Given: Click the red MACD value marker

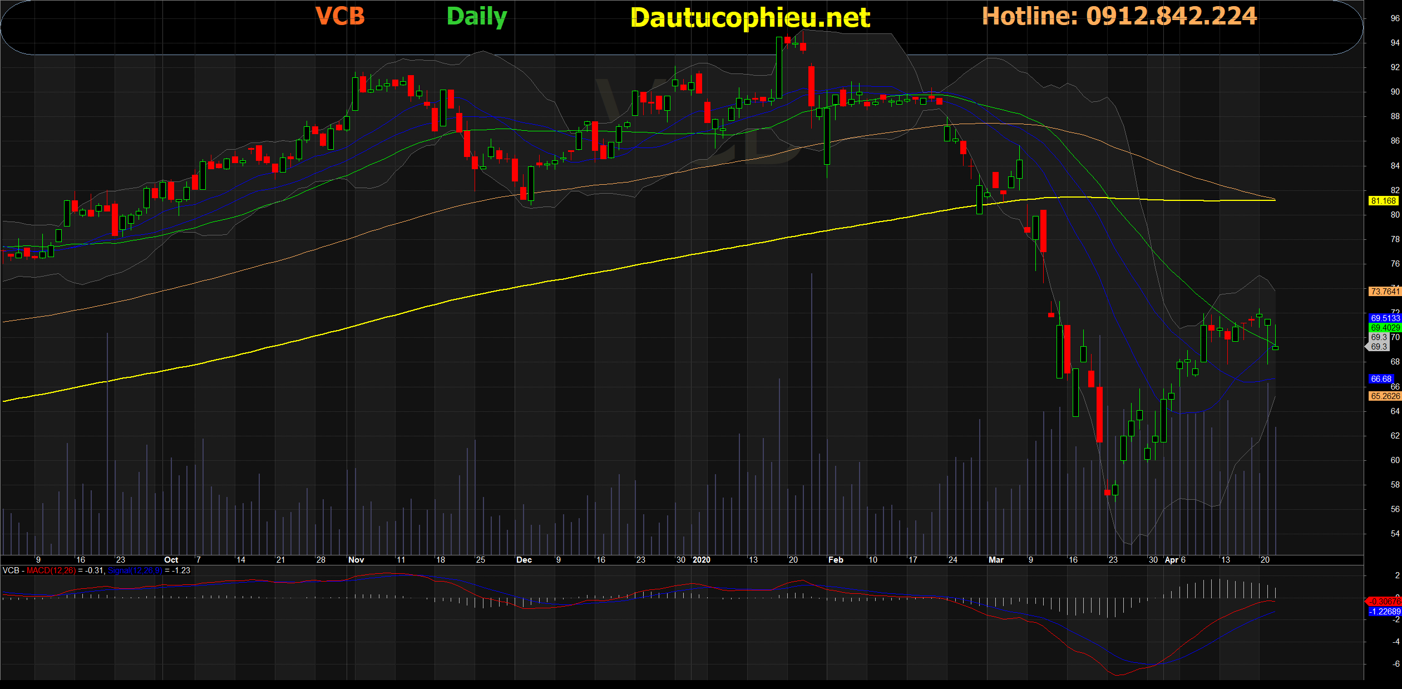Looking at the screenshot, I should tap(1384, 602).
